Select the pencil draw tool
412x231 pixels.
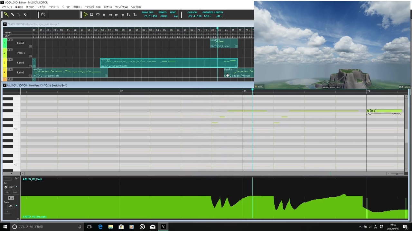pyautogui.click(x=13, y=14)
